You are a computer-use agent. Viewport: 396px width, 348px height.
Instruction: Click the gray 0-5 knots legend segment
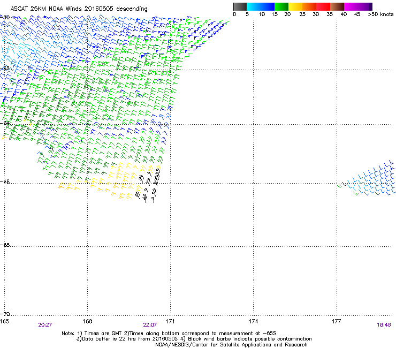240,6
